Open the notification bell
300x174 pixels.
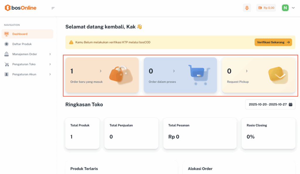tap(247, 8)
